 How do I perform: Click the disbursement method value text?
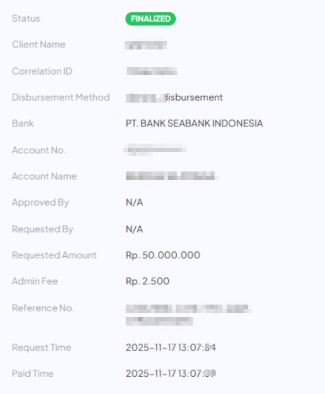pos(175,97)
